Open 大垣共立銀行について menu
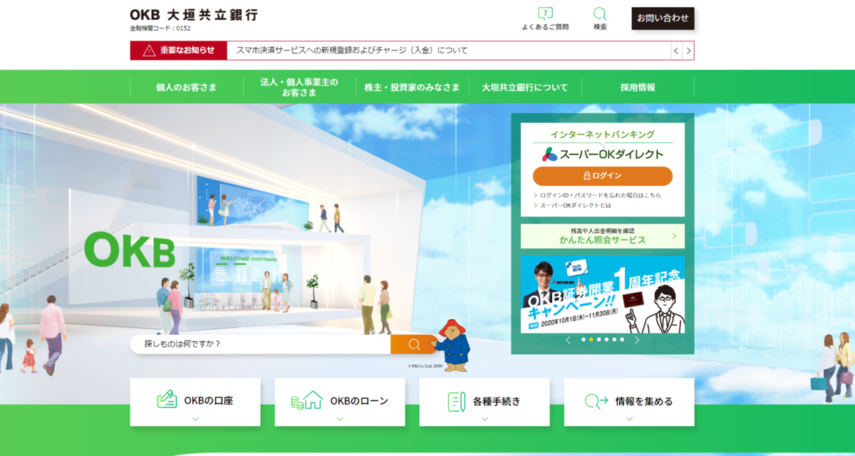The height and width of the screenshot is (456, 855). click(x=525, y=88)
